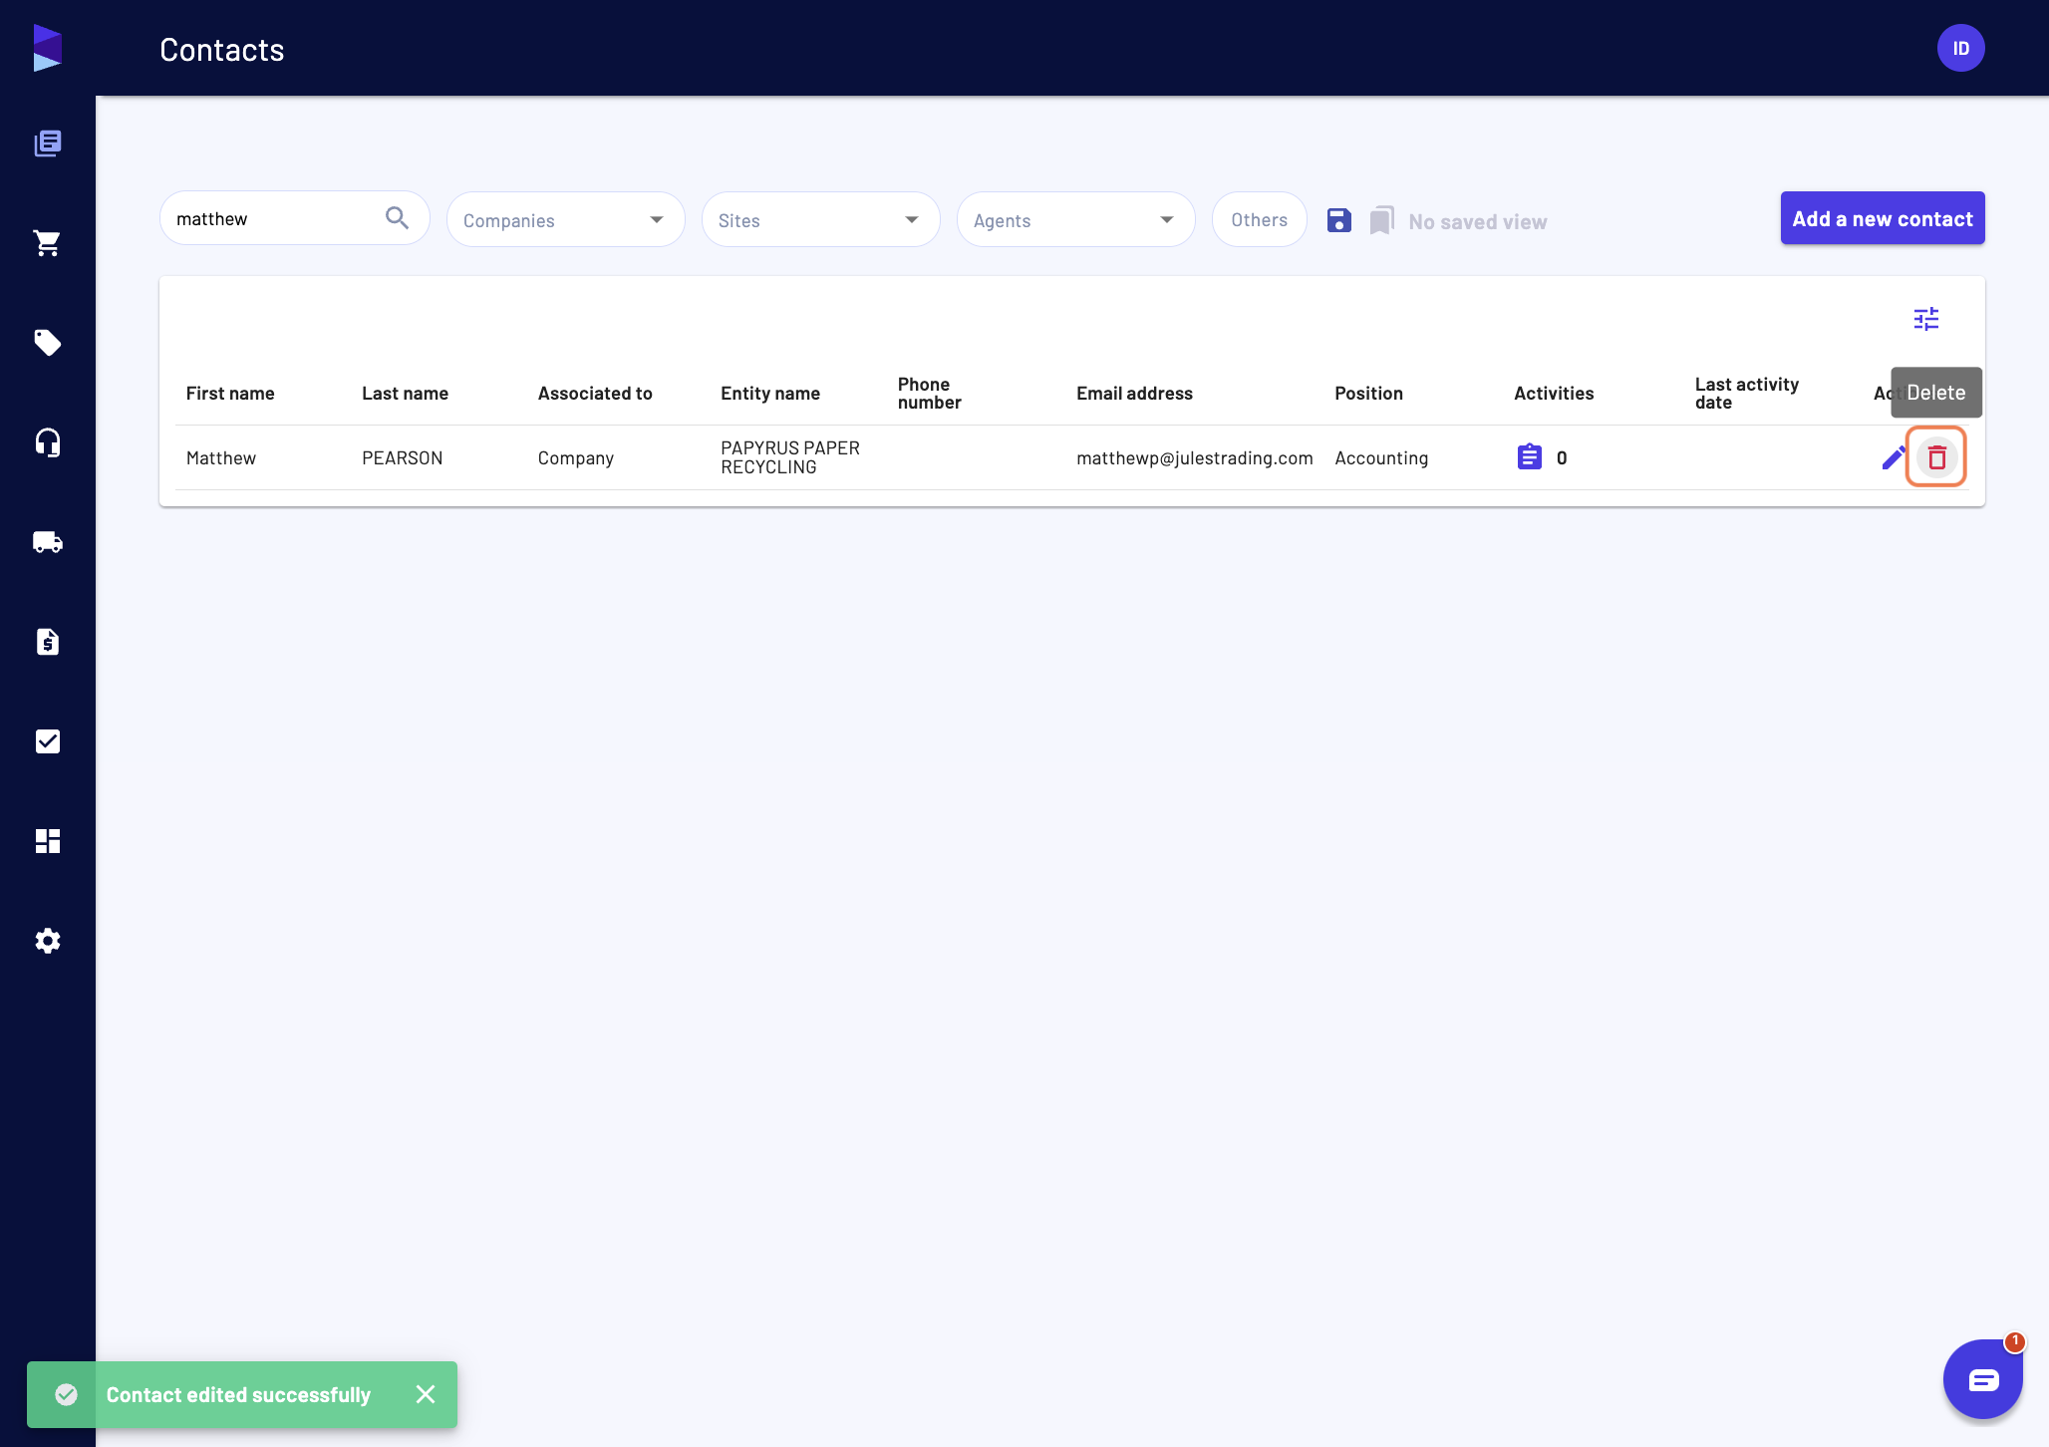Image resolution: width=2049 pixels, height=1447 pixels.
Task: Open the checkbox tasks sidebar section
Action: pos(48,741)
